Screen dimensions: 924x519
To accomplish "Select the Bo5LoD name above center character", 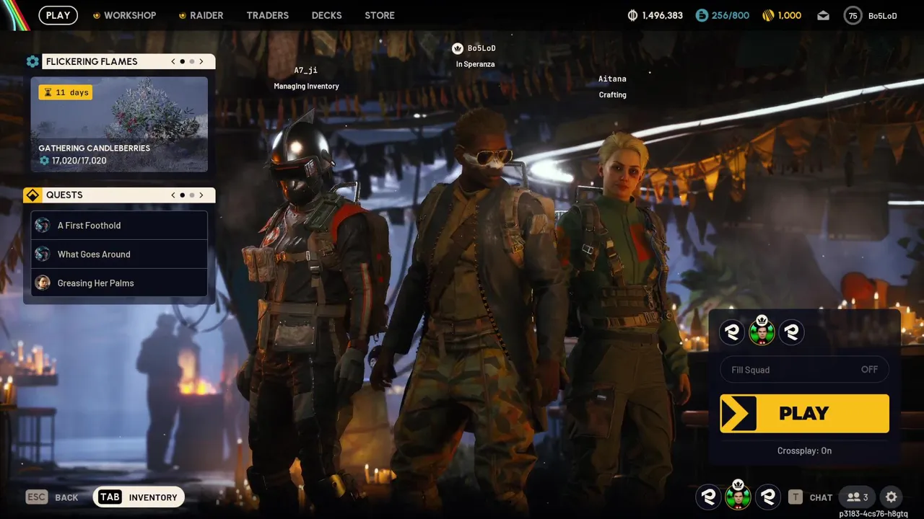I will coord(481,48).
